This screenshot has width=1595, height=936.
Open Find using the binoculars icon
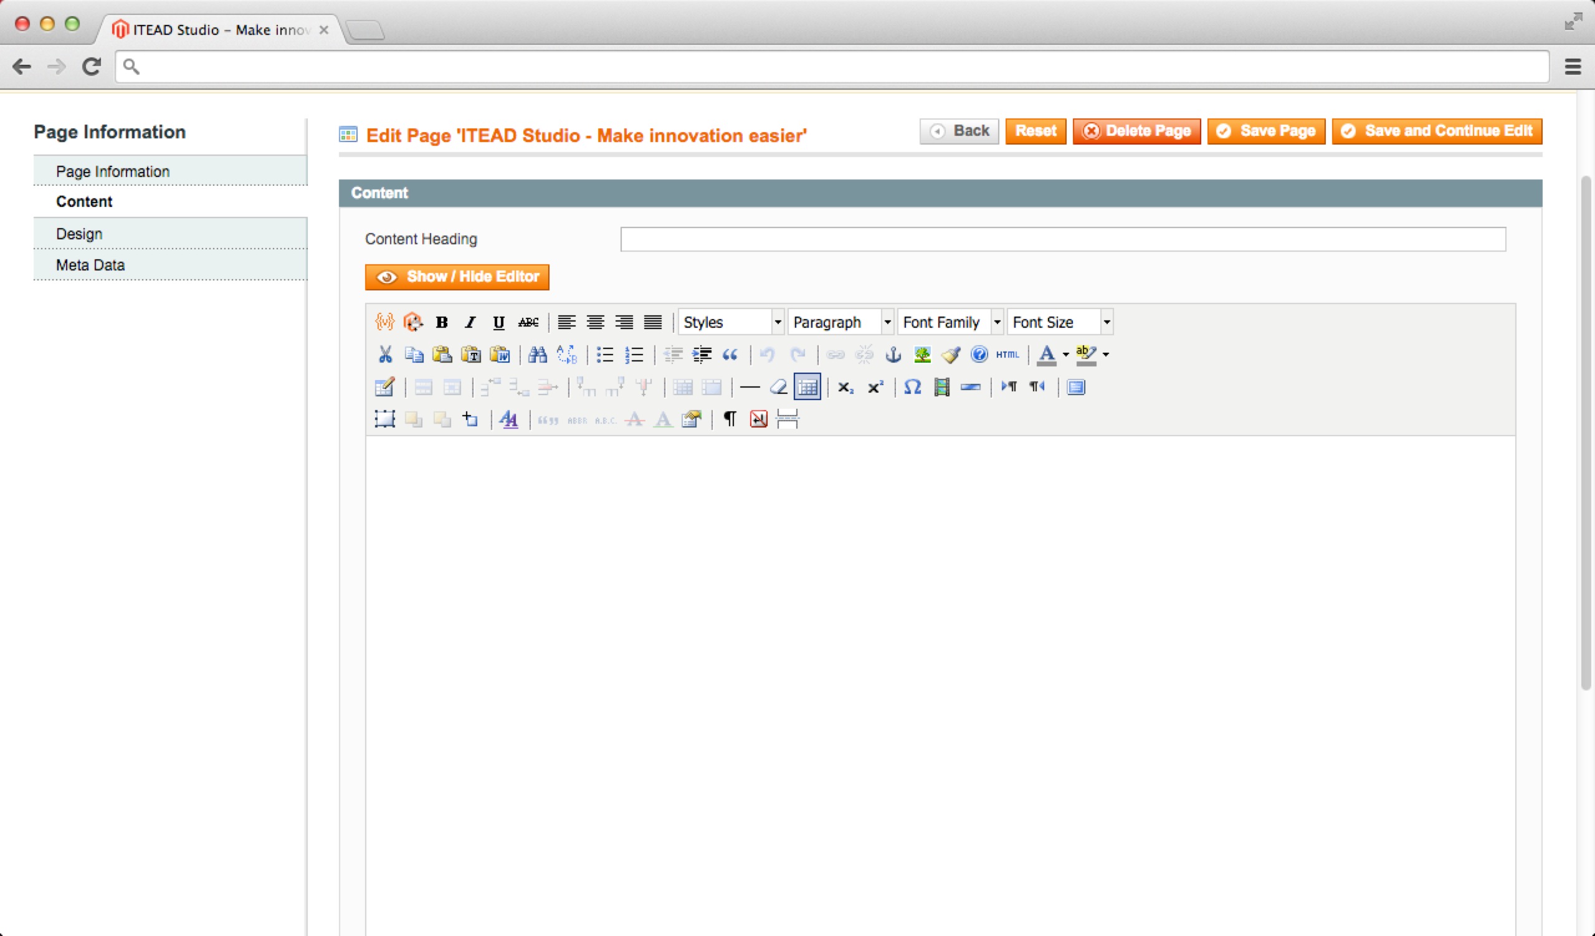coord(537,355)
